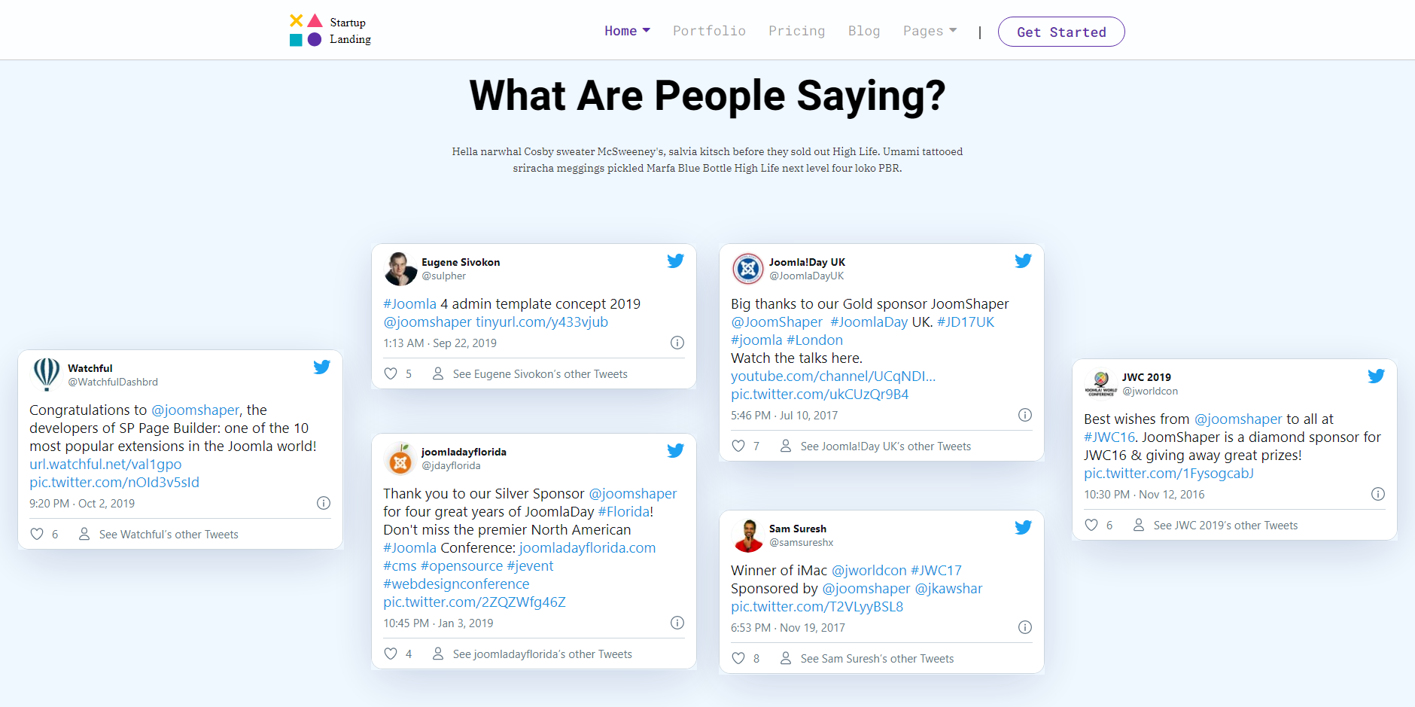Expand the Pages dropdown menu
1415x707 pixels.
[x=930, y=31]
